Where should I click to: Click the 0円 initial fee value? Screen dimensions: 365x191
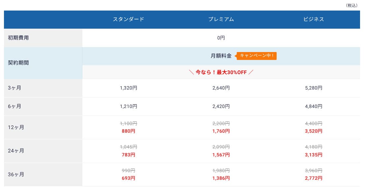coord(221,38)
